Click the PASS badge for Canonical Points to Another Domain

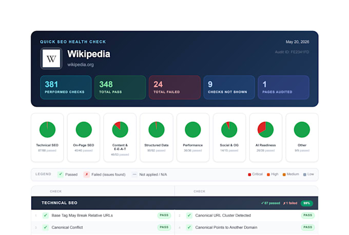308,227
